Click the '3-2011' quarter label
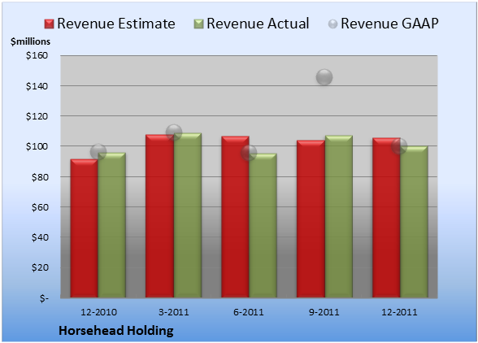The height and width of the screenshot is (343, 478). coord(174,312)
